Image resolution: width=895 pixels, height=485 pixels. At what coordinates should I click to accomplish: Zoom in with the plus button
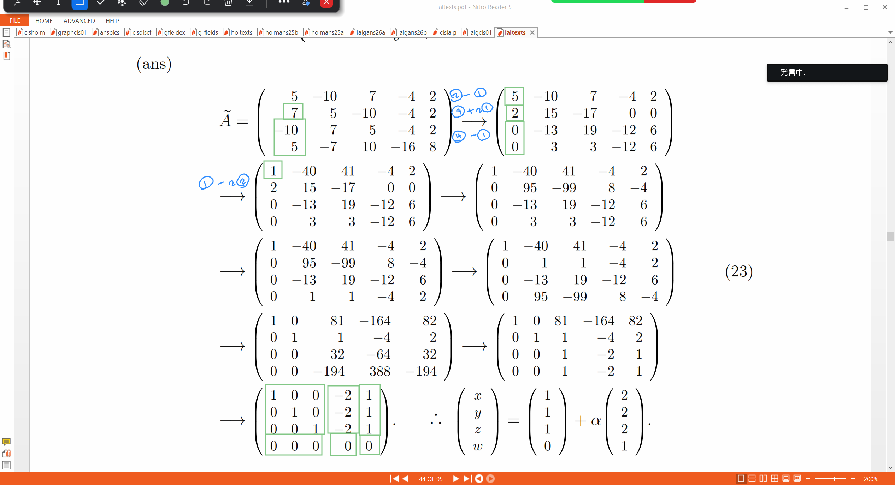853,479
